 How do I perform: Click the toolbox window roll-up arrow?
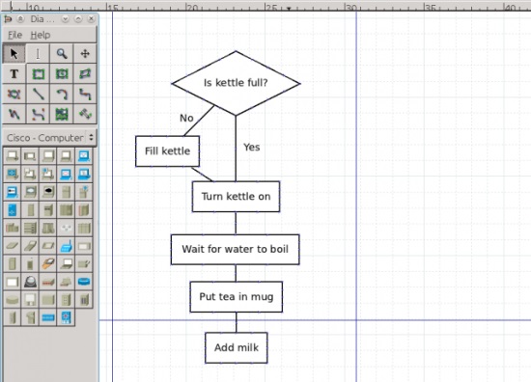(78, 19)
